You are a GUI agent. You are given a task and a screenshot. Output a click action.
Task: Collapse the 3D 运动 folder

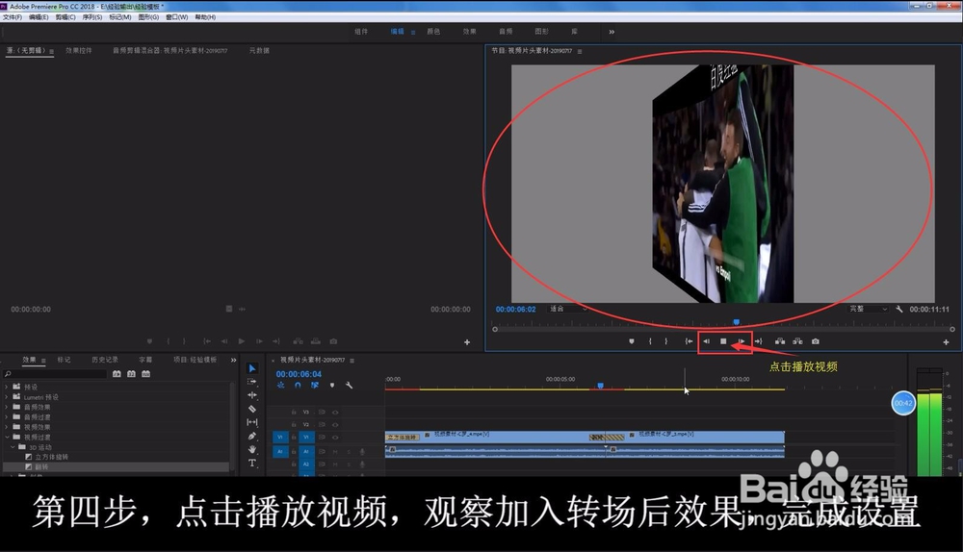coord(13,447)
